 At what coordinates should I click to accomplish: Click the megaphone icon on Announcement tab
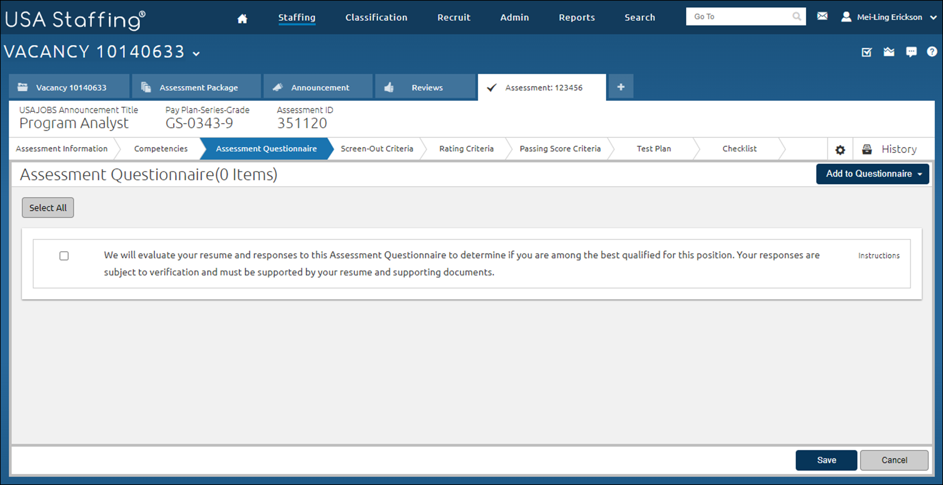pyautogui.click(x=277, y=87)
